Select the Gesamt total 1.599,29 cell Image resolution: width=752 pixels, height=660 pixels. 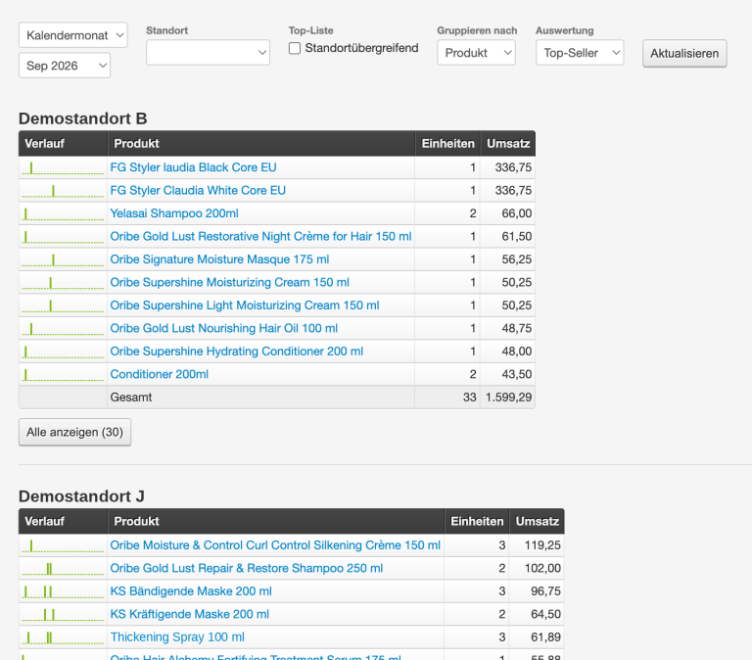508,398
